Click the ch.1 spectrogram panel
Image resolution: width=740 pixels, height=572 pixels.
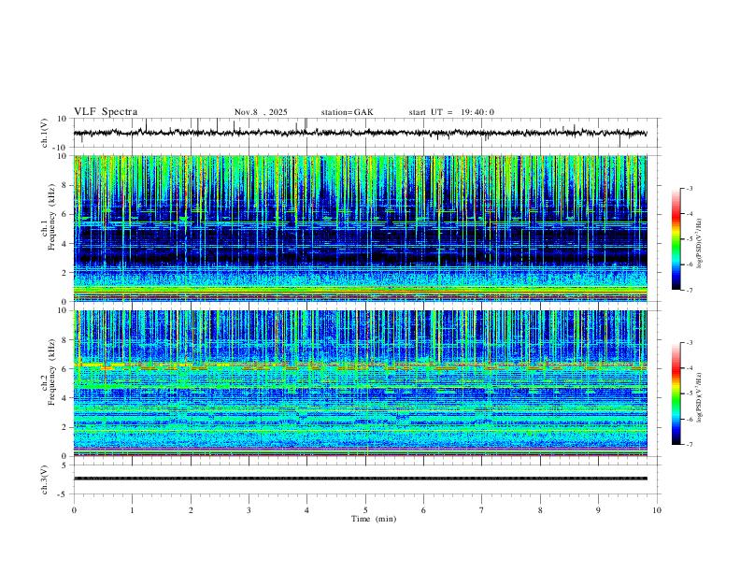click(x=360, y=228)
